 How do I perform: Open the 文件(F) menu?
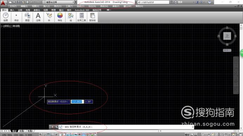pyautogui.click(x=13, y=6)
